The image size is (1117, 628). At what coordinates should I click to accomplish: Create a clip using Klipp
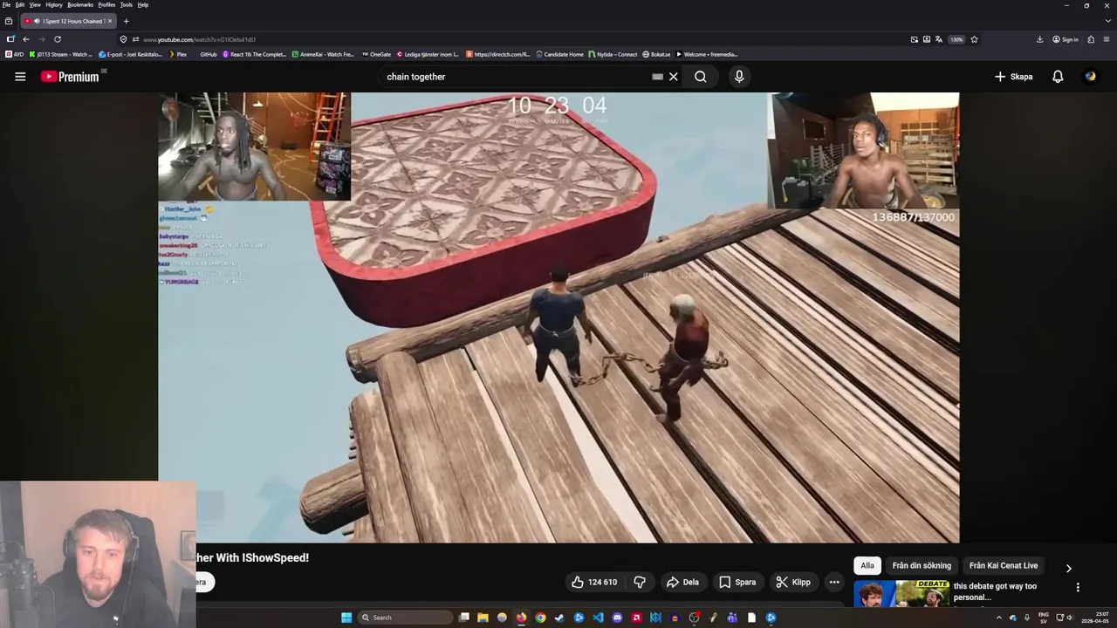tap(793, 582)
